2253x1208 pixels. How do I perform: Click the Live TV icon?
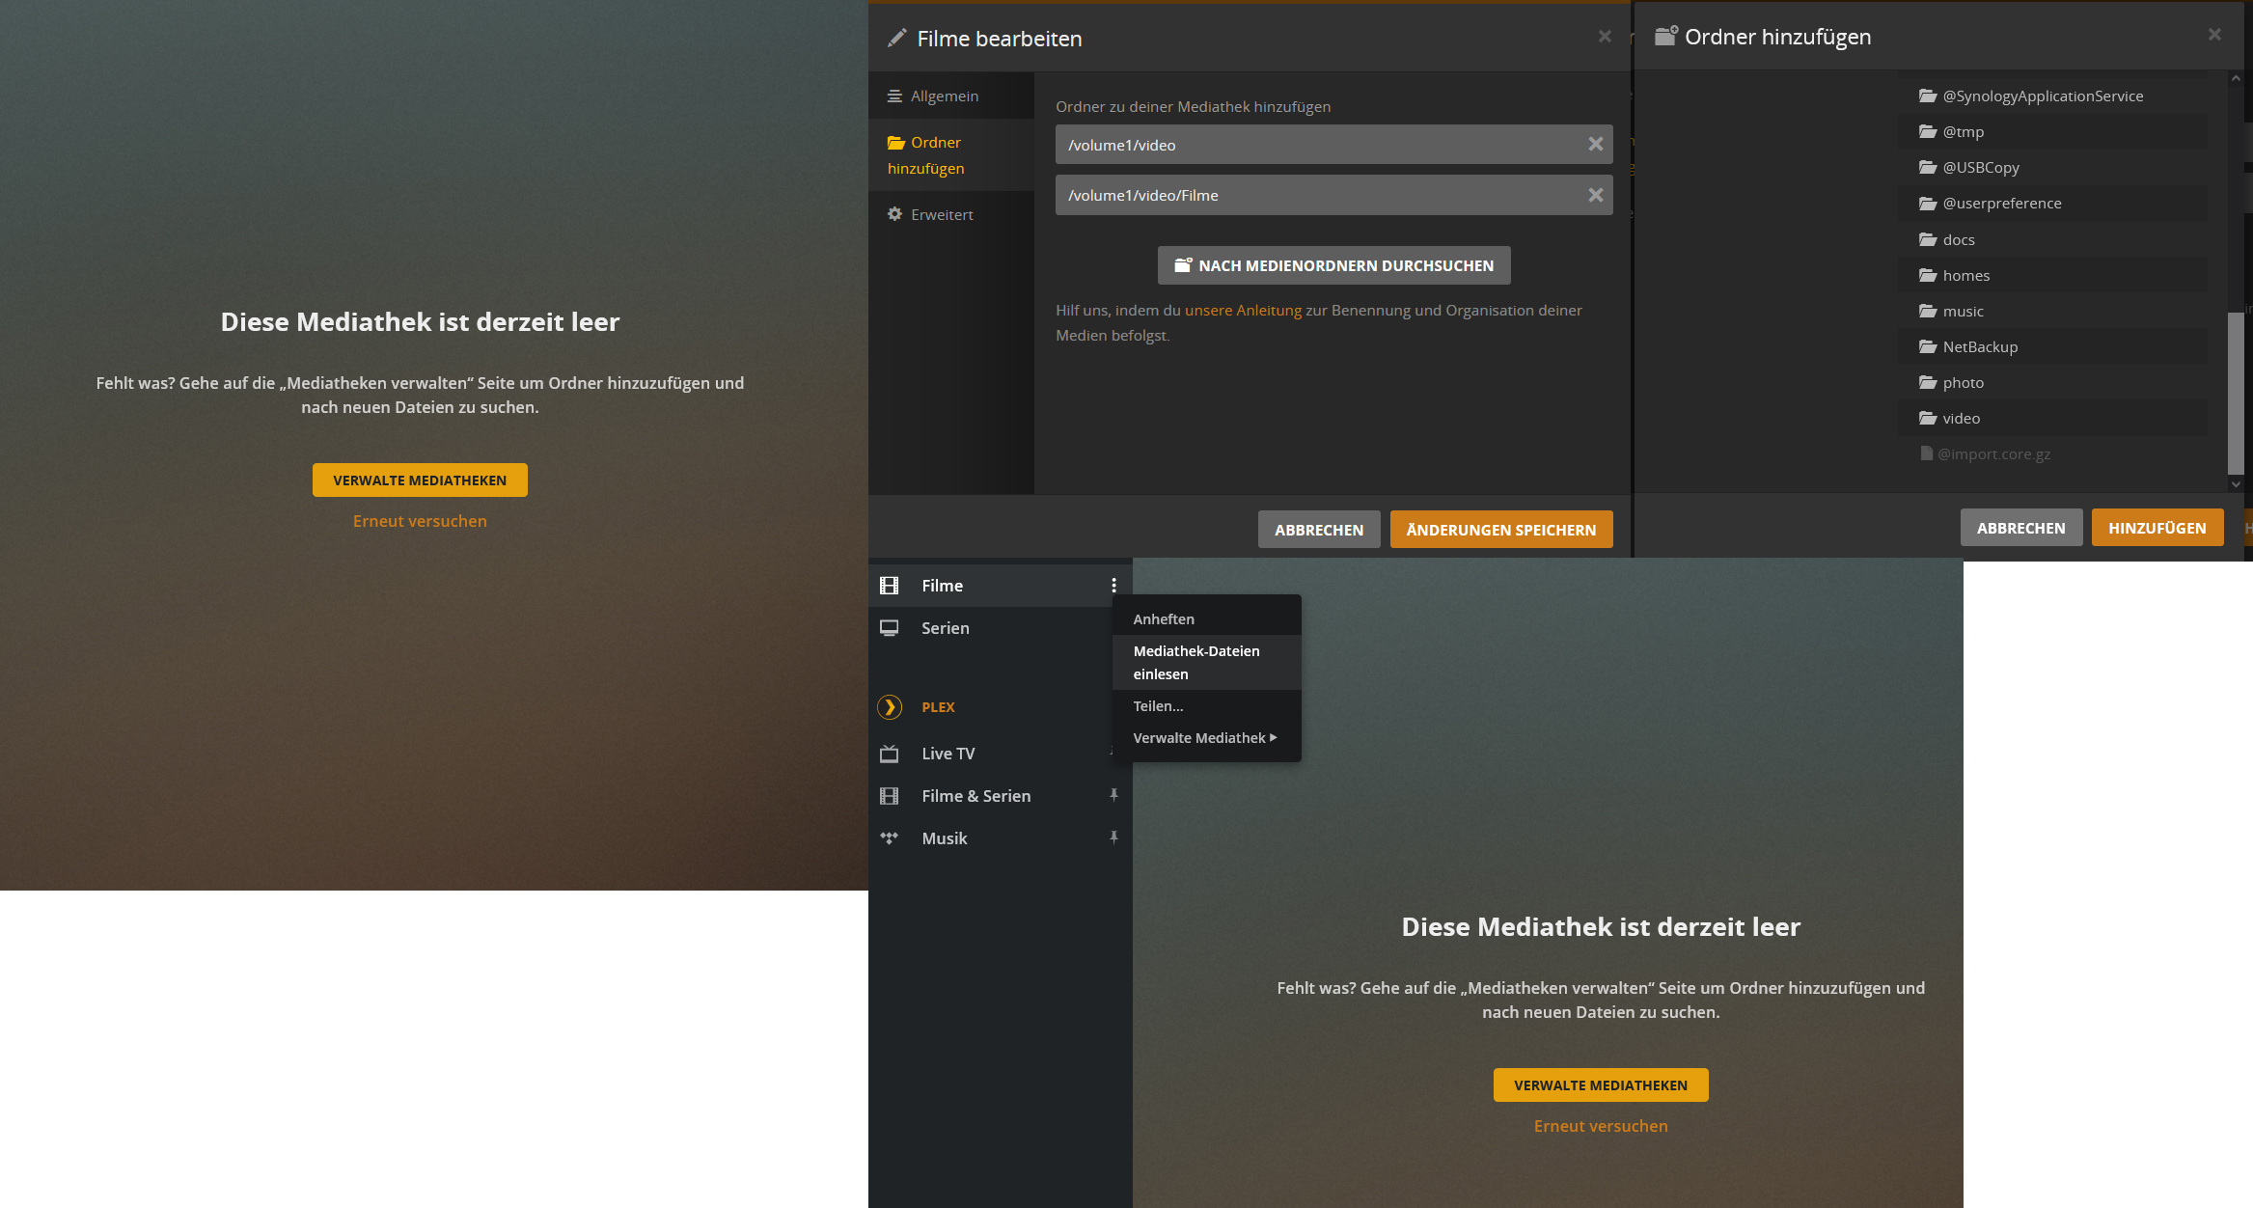[x=890, y=754]
